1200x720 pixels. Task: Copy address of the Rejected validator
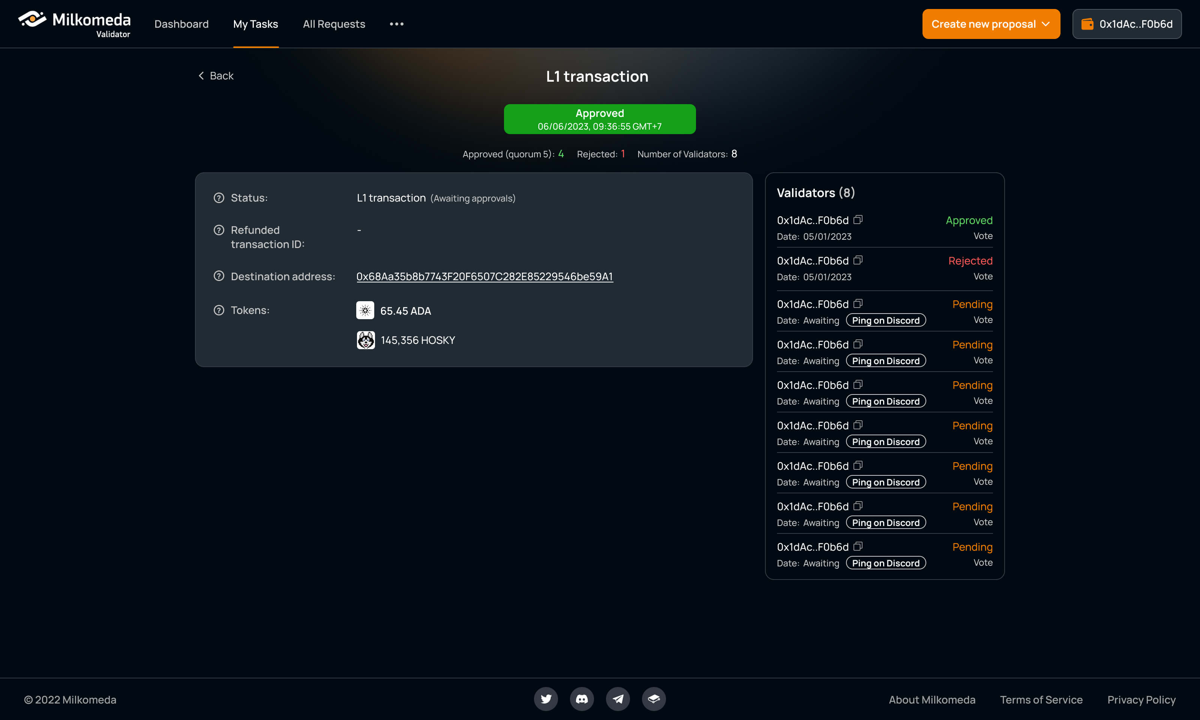point(858,260)
